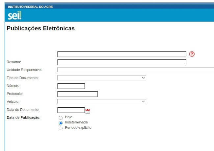Focus the Número input box
This screenshot has width=214, height=151.
[71, 86]
